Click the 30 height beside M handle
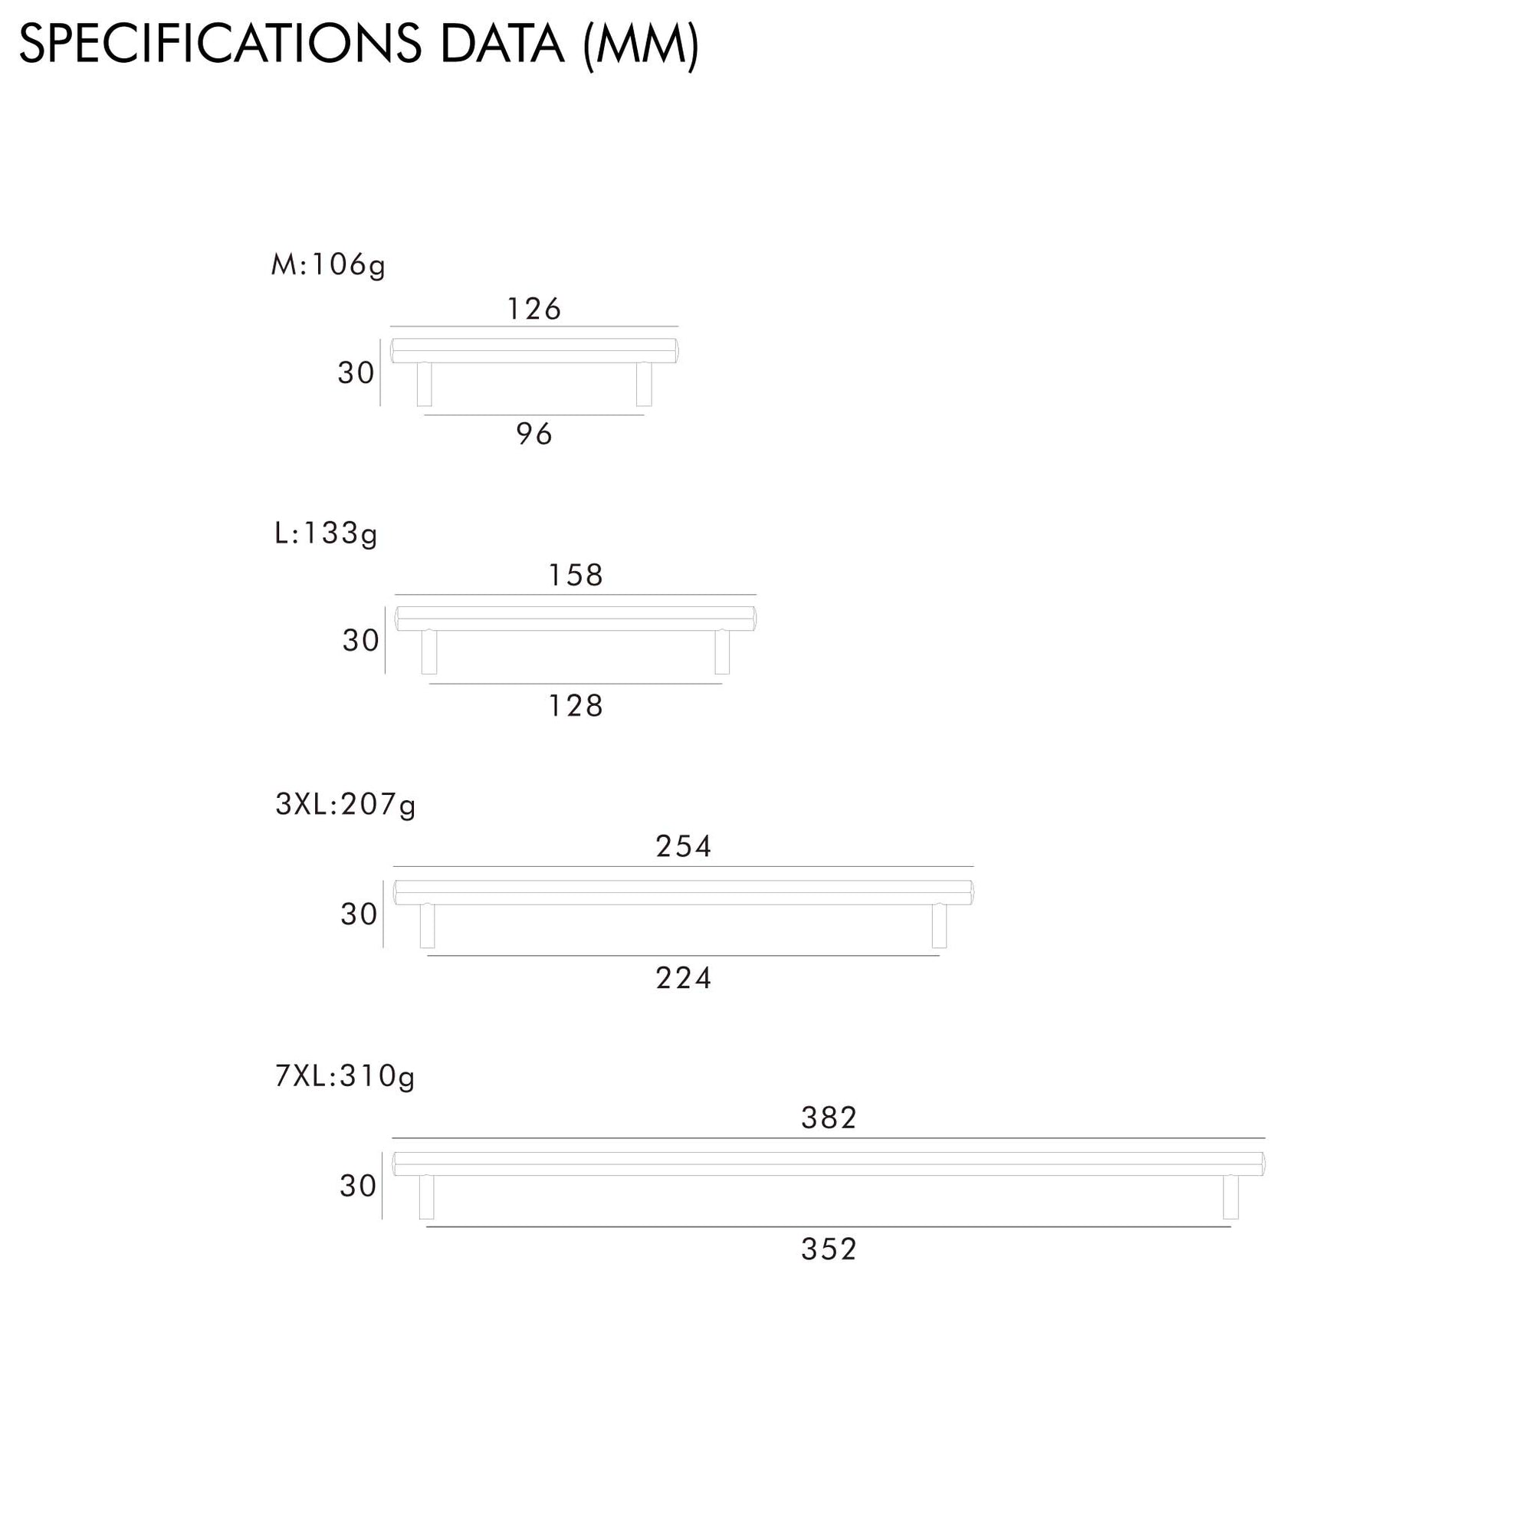This screenshot has height=1533, width=1533. [x=356, y=373]
